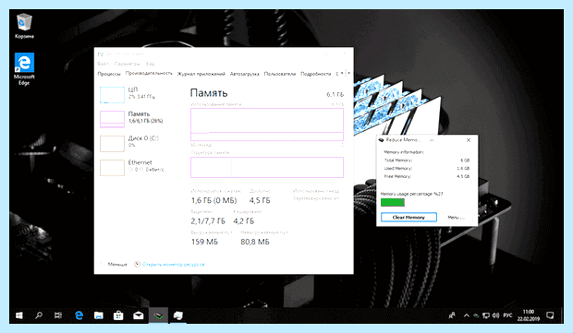The width and height of the screenshot is (573, 333).
Task: Open File Explorer from the taskbar
Action: 98,315
